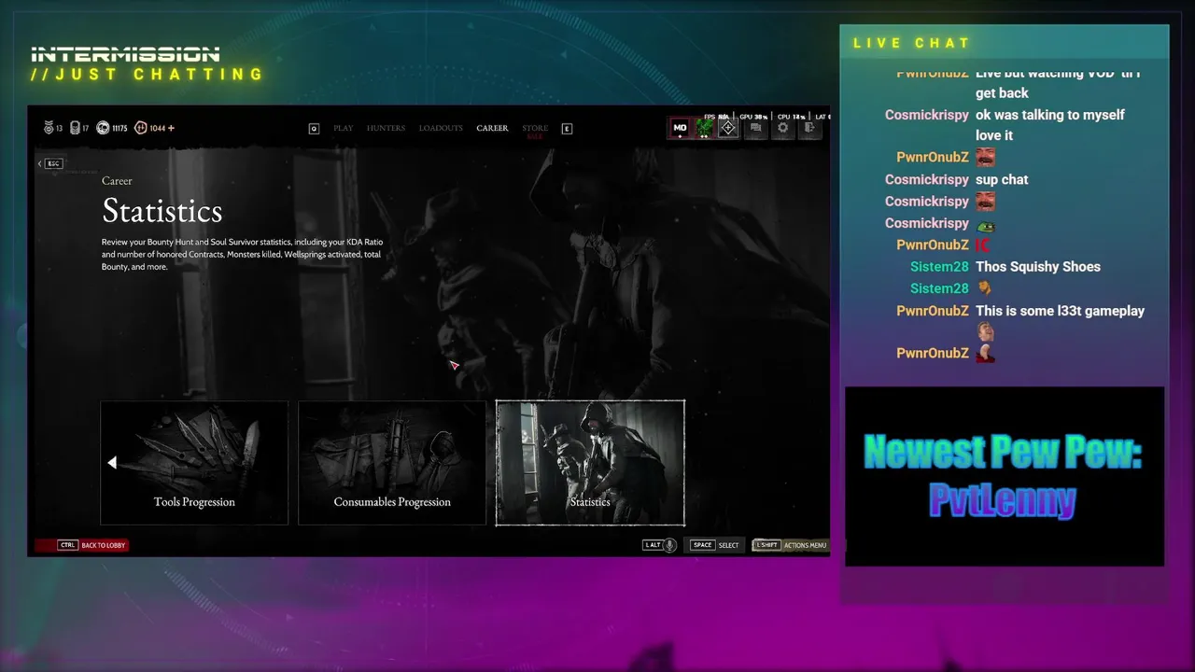This screenshot has height=672, width=1195.
Task: Click the Career breadcrumb above Statistics
Action: click(x=117, y=181)
